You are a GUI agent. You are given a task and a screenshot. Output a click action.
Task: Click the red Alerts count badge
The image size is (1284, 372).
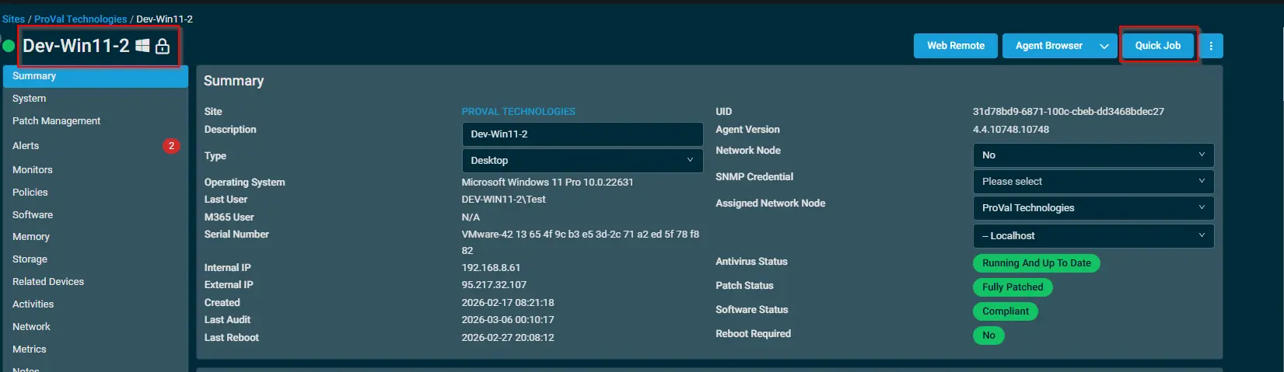171,146
